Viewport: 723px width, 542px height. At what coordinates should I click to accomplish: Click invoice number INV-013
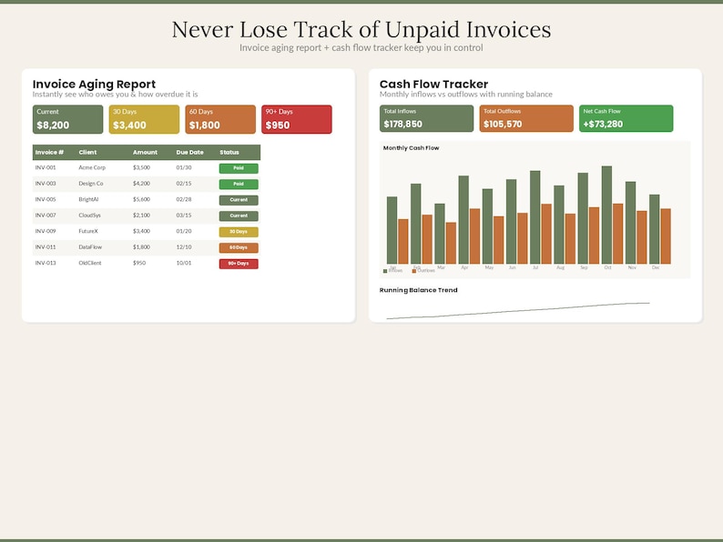[46, 263]
